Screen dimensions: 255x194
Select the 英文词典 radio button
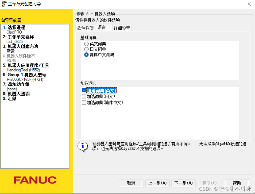[x=86, y=44]
